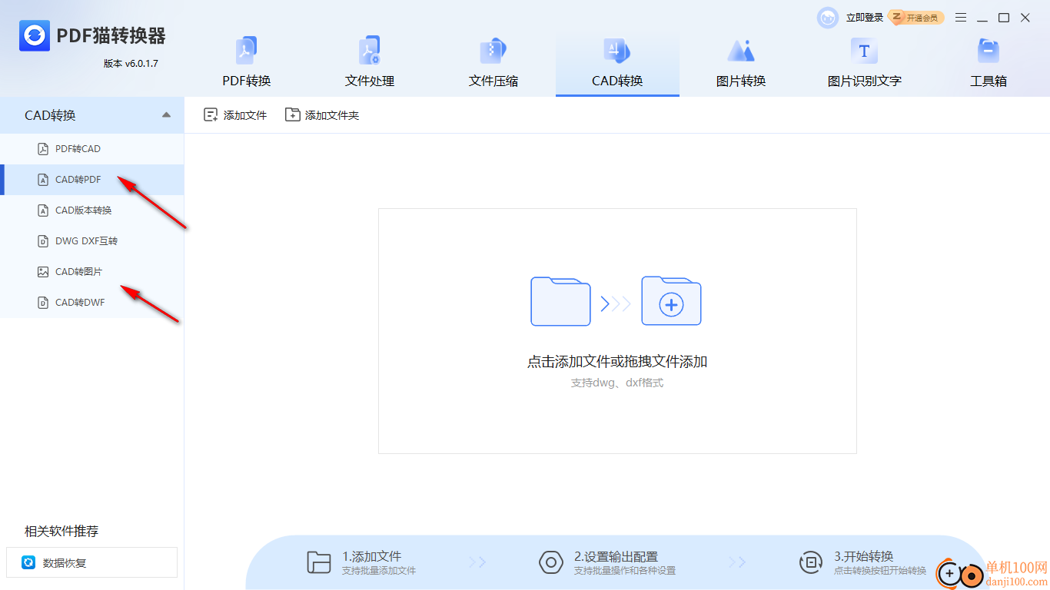Go to the 图片转换 tab
This screenshot has width=1050, height=590.
click(x=741, y=61)
